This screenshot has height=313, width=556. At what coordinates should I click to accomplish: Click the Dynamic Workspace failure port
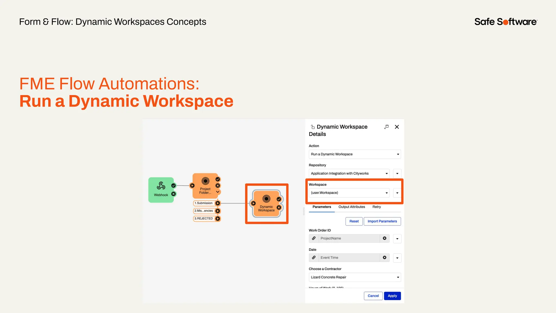click(x=279, y=208)
